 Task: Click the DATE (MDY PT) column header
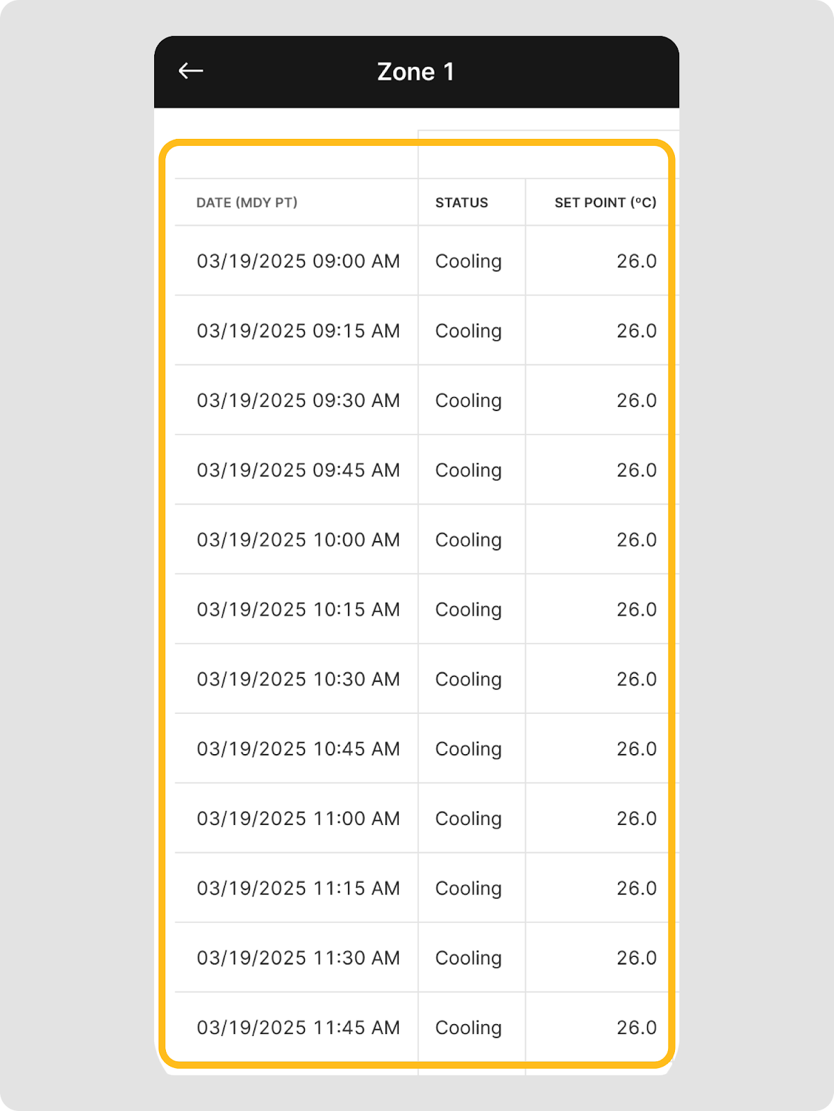247,203
